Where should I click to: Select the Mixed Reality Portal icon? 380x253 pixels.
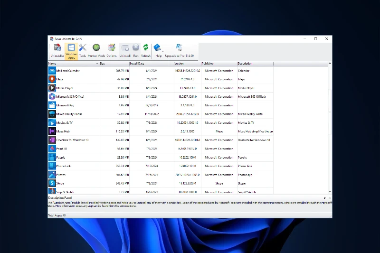coord(52,114)
